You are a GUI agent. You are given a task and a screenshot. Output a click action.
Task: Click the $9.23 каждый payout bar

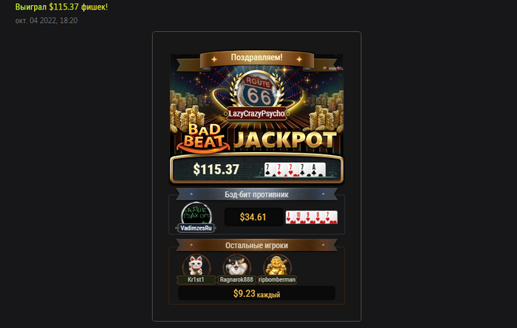click(256, 293)
